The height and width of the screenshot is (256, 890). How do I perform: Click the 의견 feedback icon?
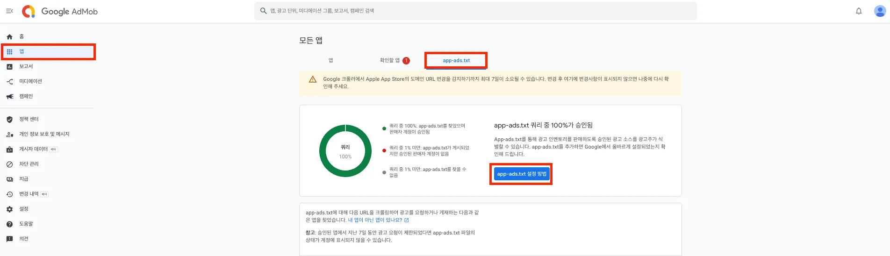tap(9, 239)
